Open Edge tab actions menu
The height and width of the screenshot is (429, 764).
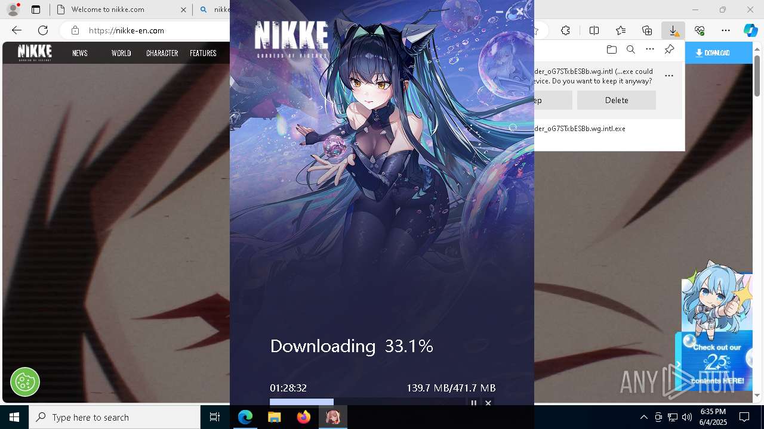36,10
